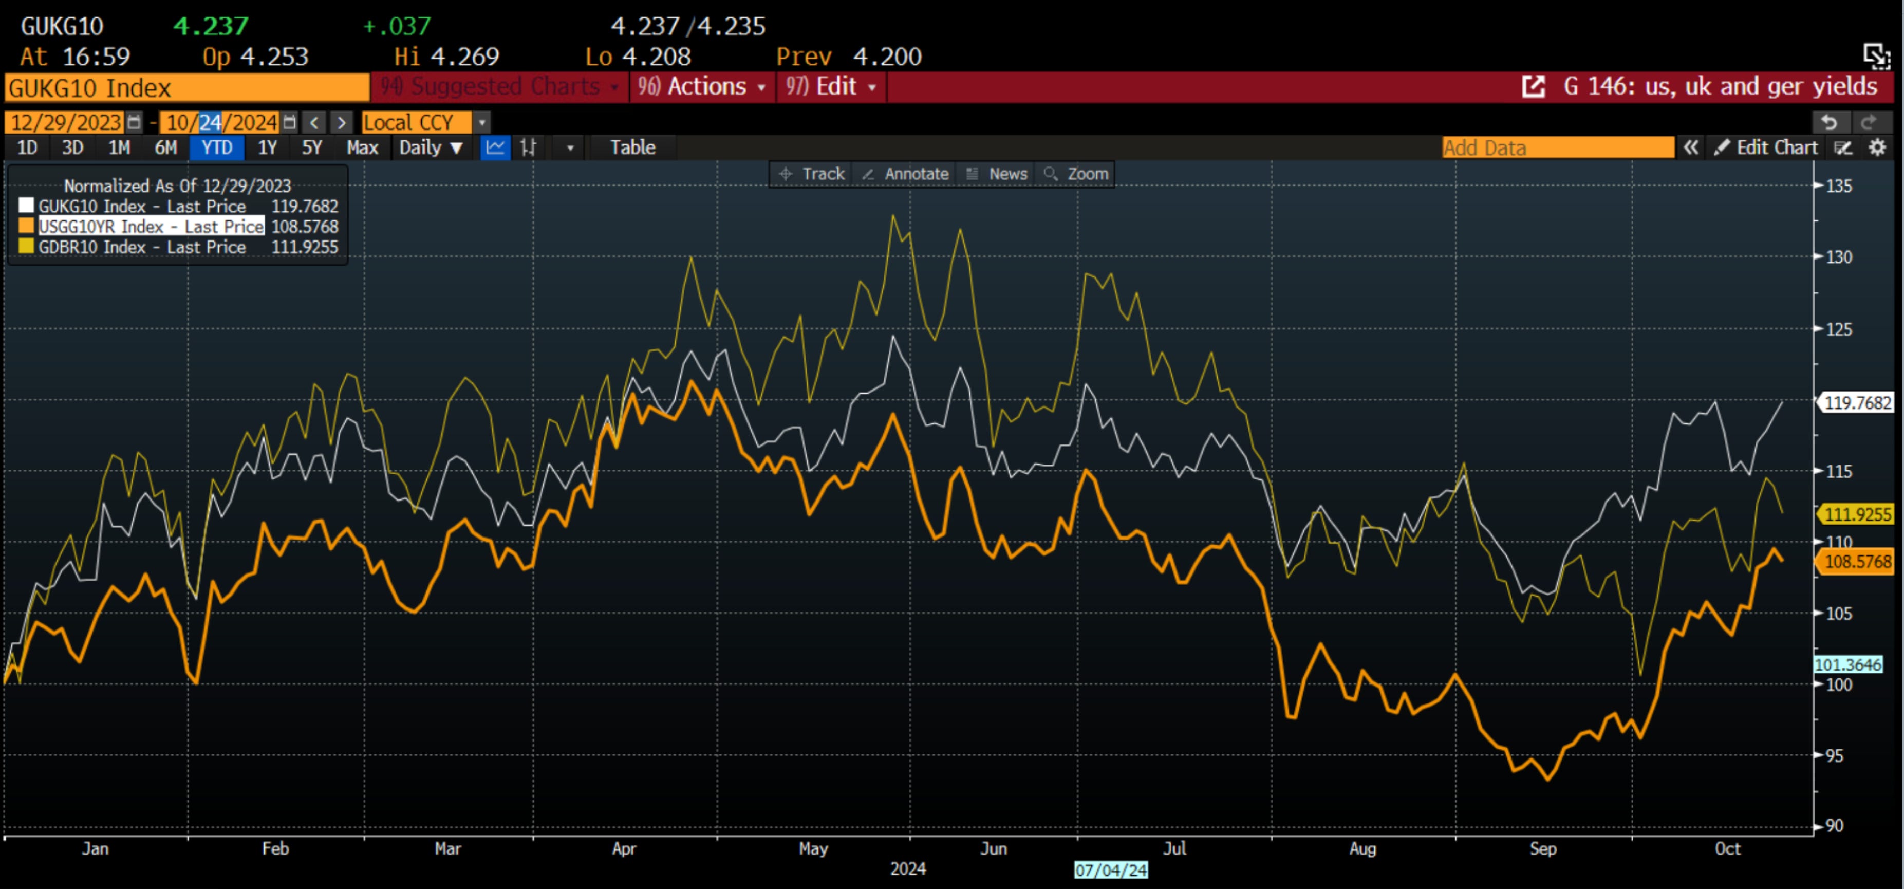1904x889 pixels.
Task: Switch to Table view
Action: coord(632,147)
